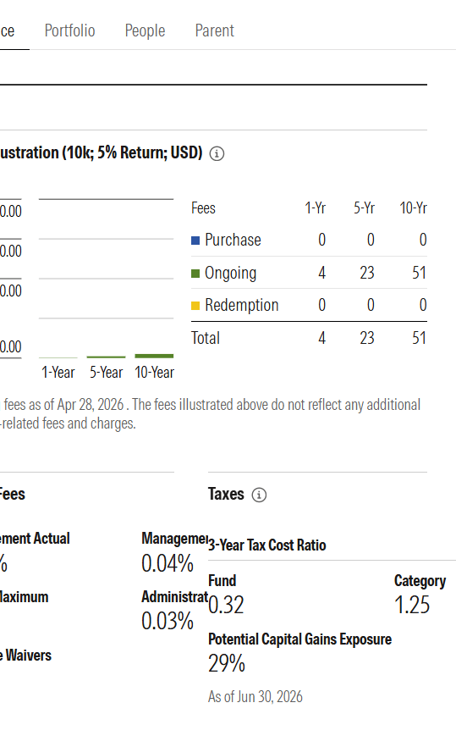
Task: Select the blue Purchase legend swatch
Action: pos(195,241)
